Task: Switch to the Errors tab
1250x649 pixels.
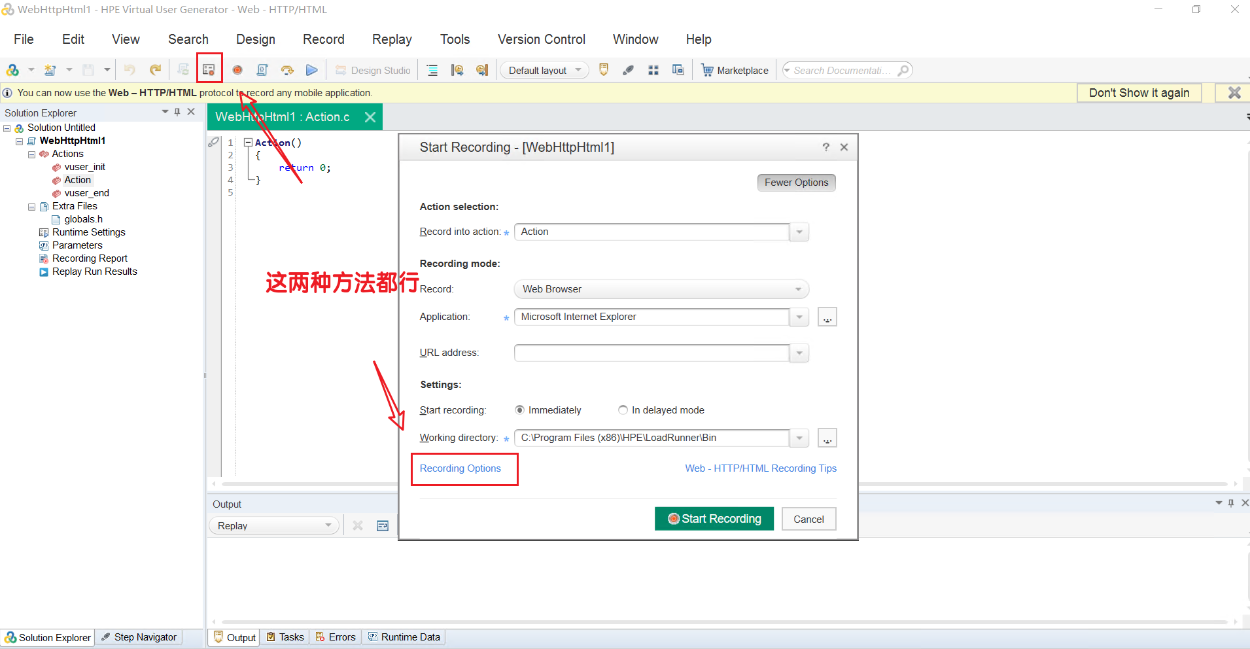Action: coord(336,637)
